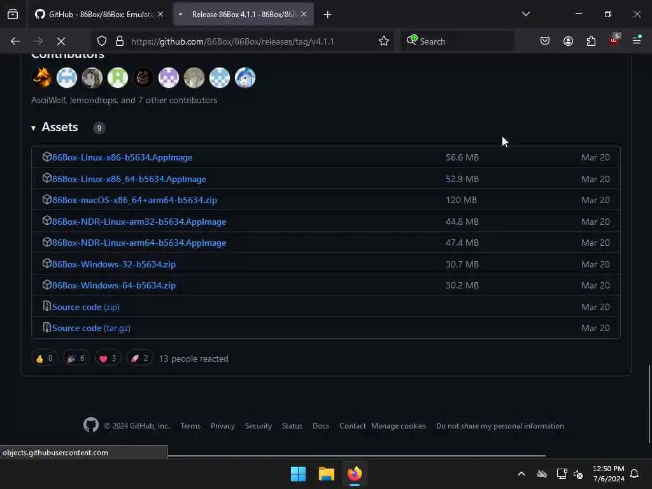Click the page vertical scrollbar thumb
The height and width of the screenshot is (489, 652).
click(649, 404)
